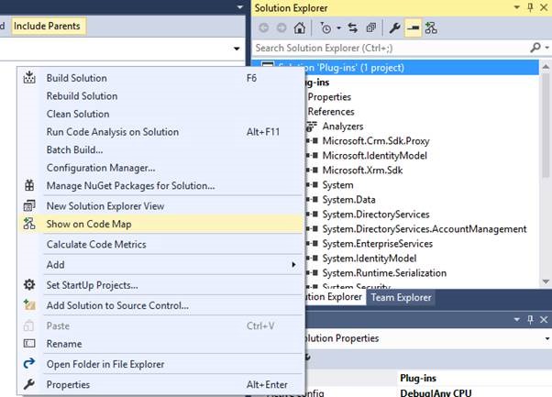This screenshot has width=552, height=397.
Task: Click in the Search Solution Explorer field
Action: tap(385, 47)
